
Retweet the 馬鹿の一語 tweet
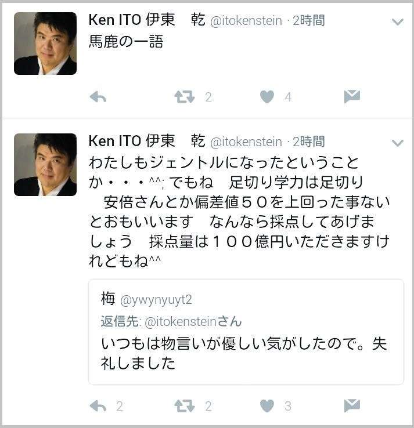(x=185, y=97)
